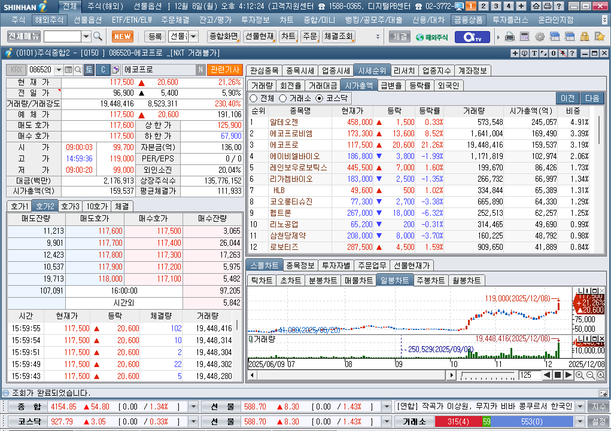611x431 pixels.
Task: Click the auto-fit magnifier icon on the chart
Action: pos(601,375)
